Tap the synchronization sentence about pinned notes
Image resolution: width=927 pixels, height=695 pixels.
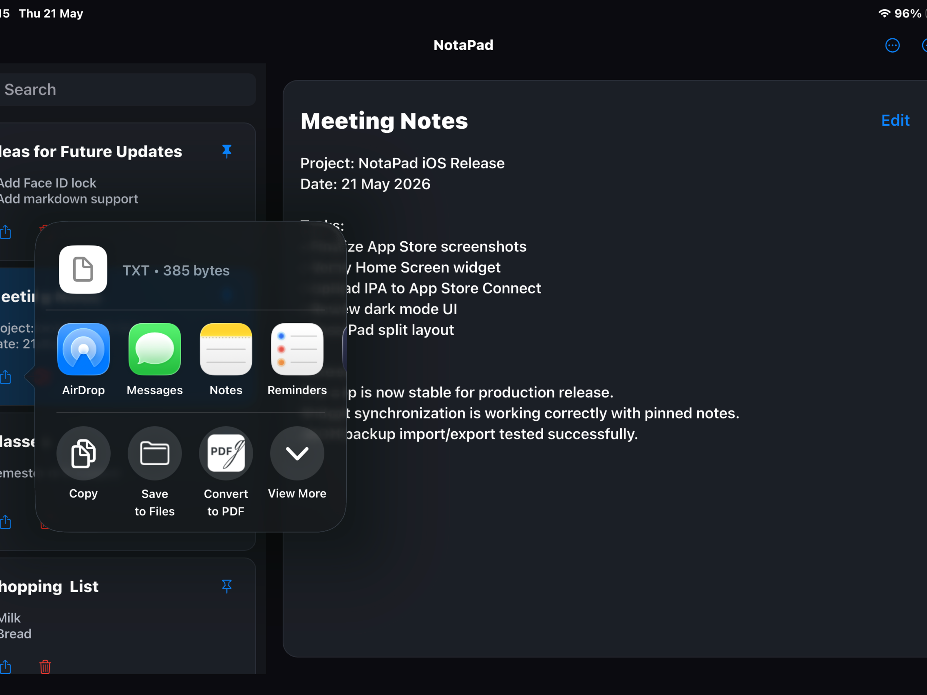[x=543, y=413]
